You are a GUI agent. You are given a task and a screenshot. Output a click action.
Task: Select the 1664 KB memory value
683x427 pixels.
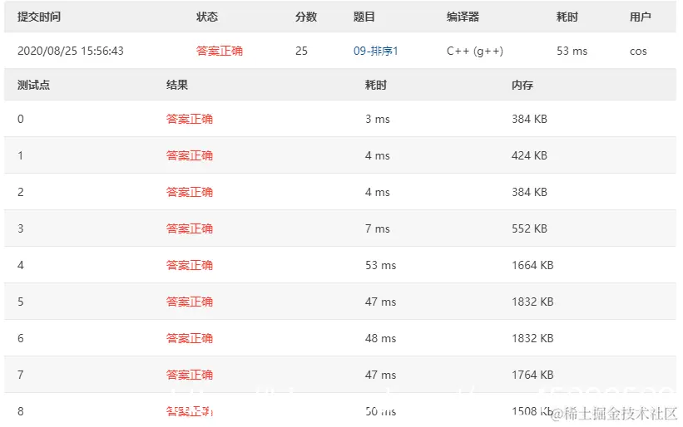[532, 265]
